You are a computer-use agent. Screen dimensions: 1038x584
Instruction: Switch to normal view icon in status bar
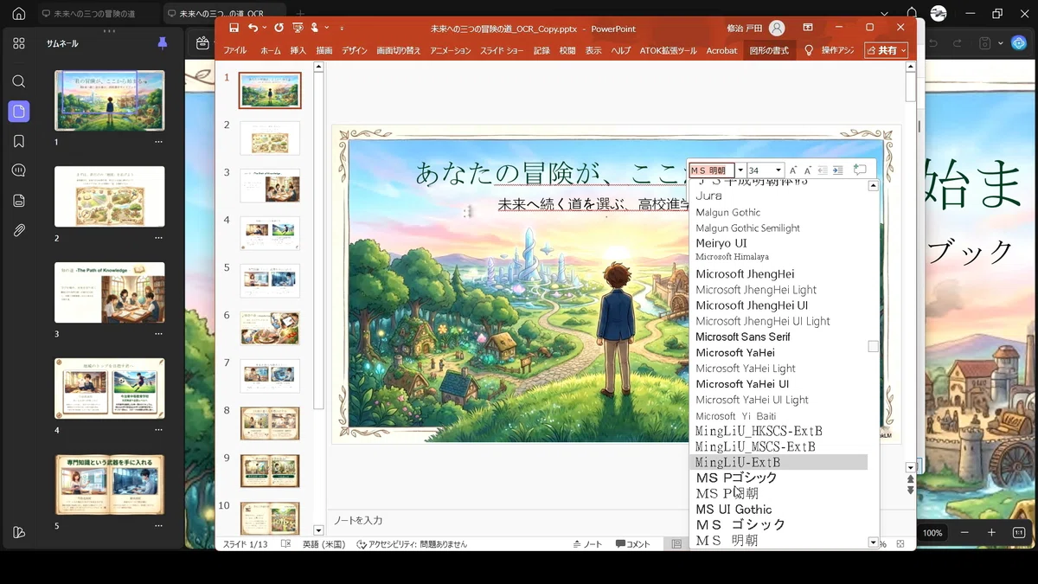[676, 544]
